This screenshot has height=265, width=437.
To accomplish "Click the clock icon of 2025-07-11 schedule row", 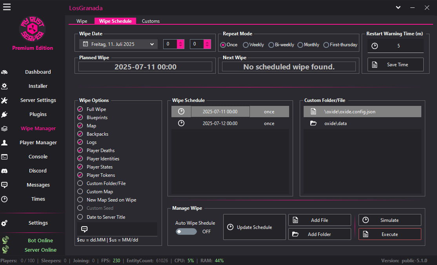I will click(181, 111).
